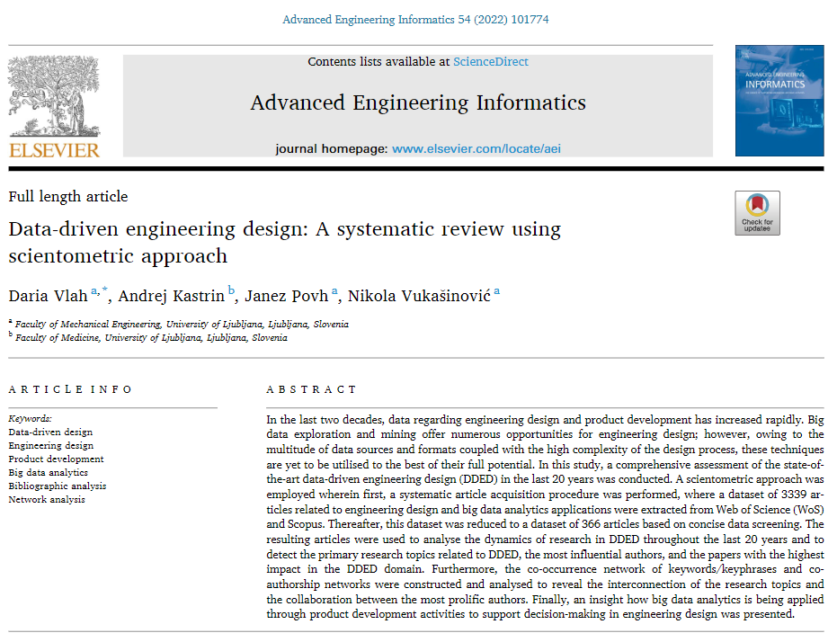The width and height of the screenshot is (837, 642).
Task: Click the Elsevier tree logo
Action: point(54,95)
